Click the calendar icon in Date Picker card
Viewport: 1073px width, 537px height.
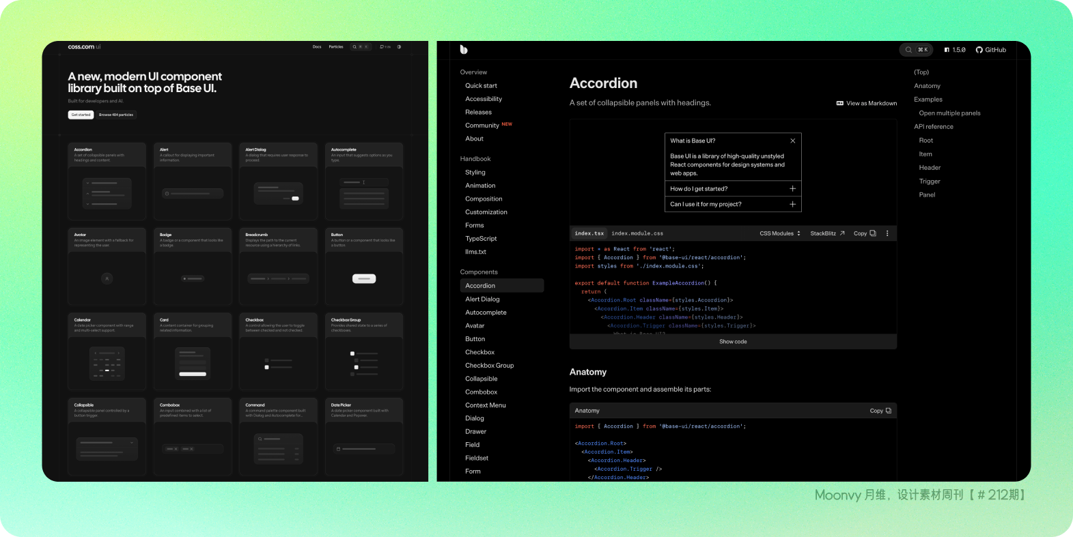338,449
